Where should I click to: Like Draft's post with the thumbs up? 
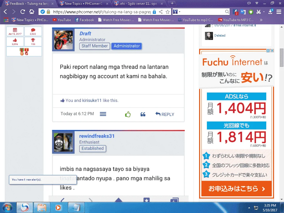coord(128,114)
